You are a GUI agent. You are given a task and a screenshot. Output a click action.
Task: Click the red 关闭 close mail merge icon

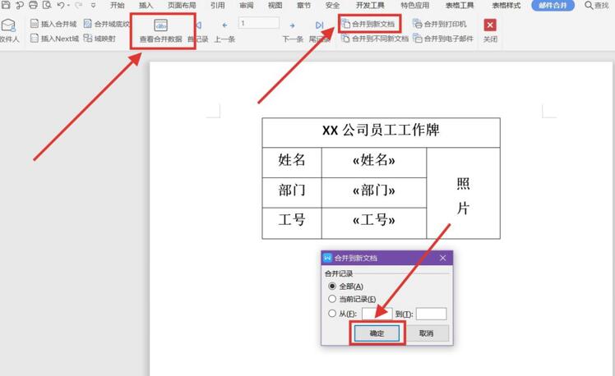[x=490, y=25]
